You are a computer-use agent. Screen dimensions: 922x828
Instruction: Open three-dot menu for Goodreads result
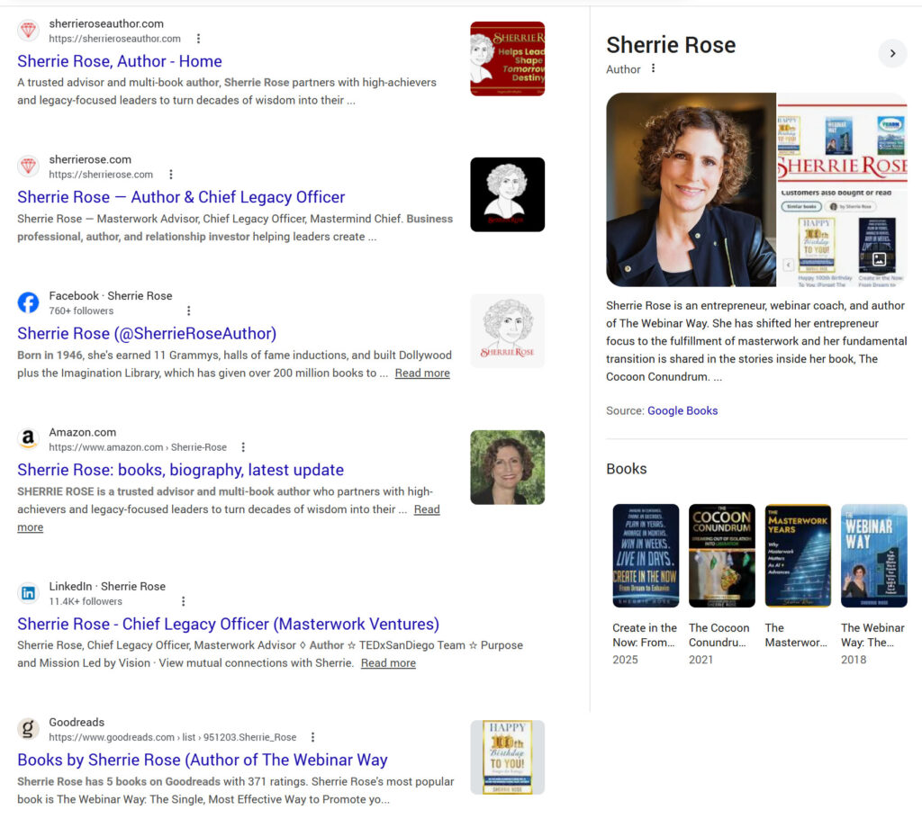click(312, 737)
